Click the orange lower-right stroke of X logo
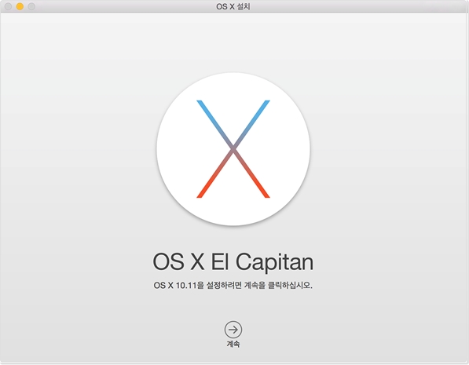This screenshot has width=469, height=365. coord(252,175)
